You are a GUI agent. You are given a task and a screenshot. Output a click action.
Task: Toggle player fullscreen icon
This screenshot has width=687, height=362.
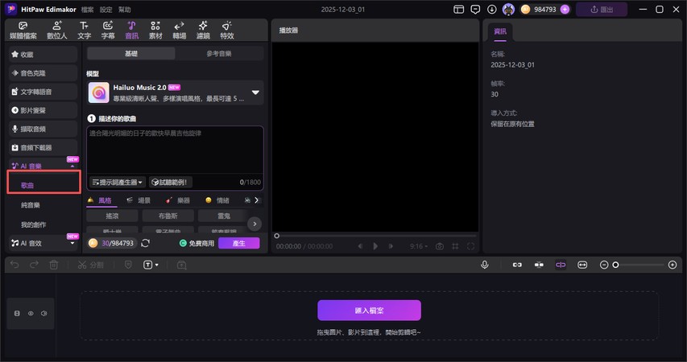470,246
